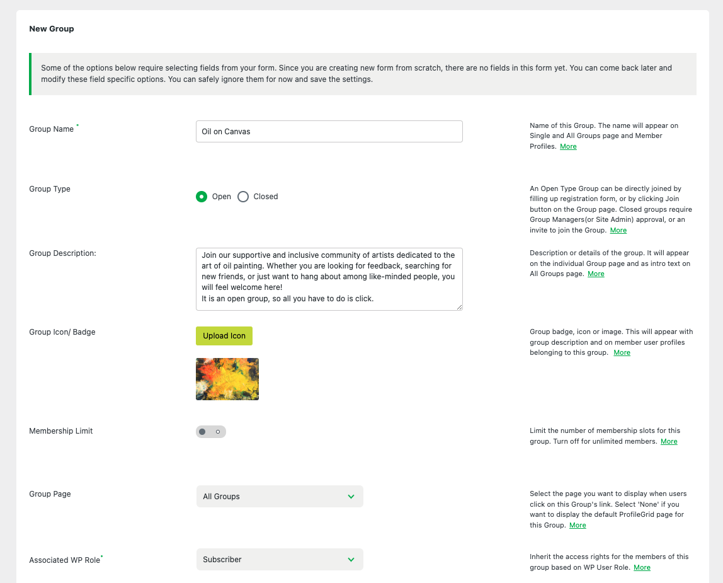
Task: Click the uploaded group icon thumbnail
Action: click(227, 379)
